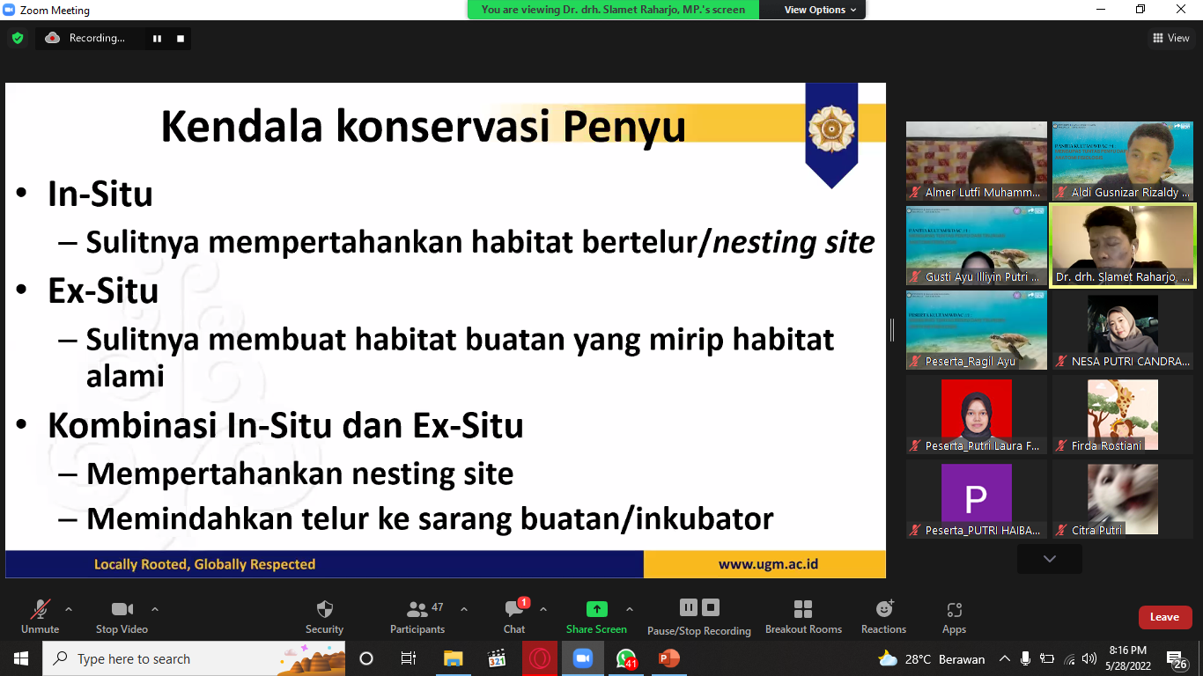Click the green encryption shield icon
Image resolution: width=1203 pixels, height=676 pixels.
pos(18,38)
